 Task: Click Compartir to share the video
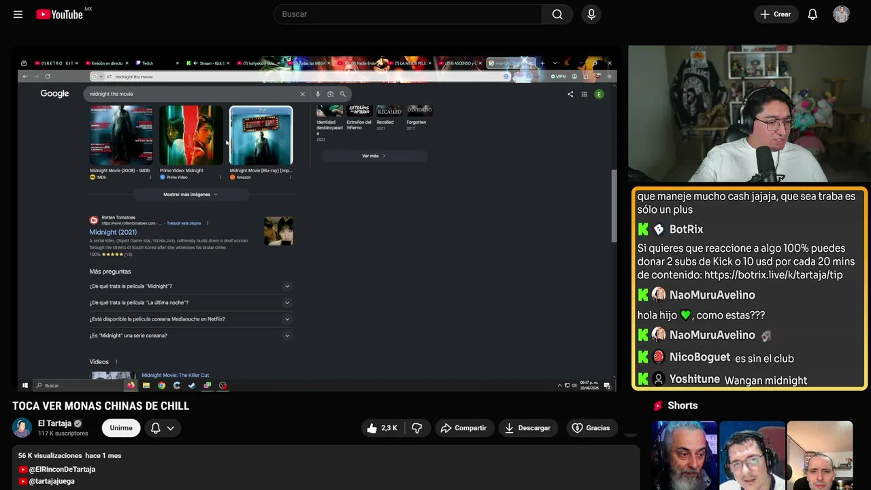463,428
